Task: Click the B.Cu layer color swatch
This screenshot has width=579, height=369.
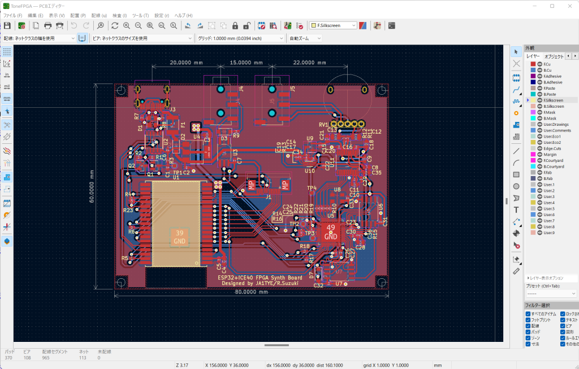Action: [x=533, y=71]
